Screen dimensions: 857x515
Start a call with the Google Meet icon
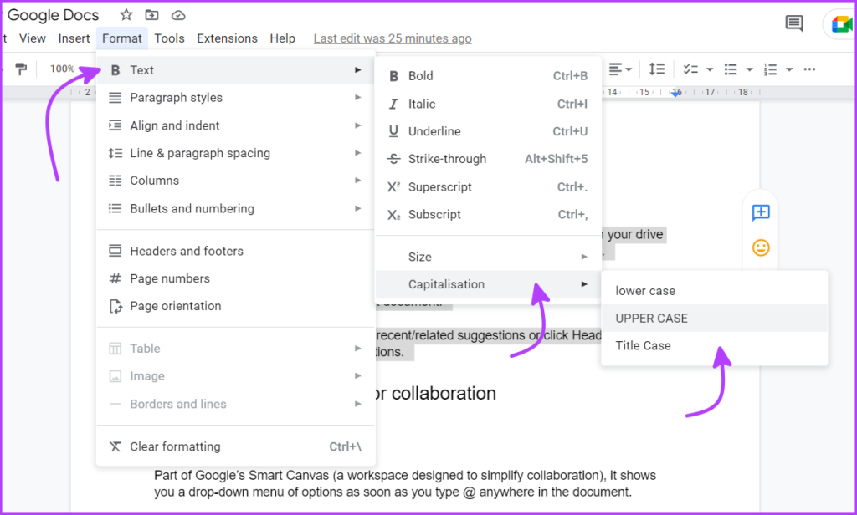[842, 24]
